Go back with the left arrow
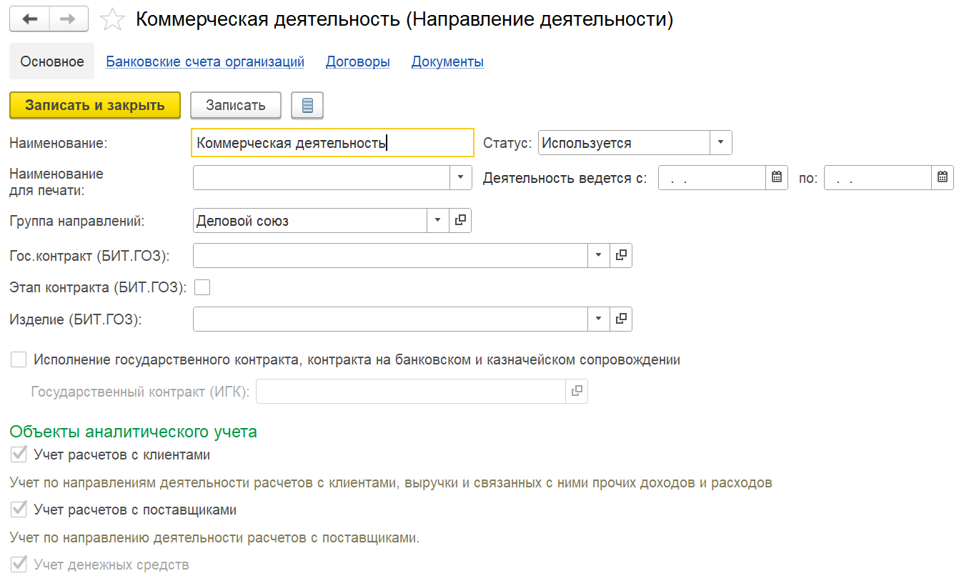 pos(30,19)
